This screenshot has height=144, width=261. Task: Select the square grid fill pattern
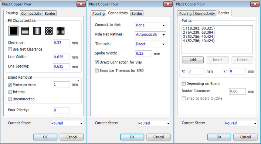tap(61, 31)
